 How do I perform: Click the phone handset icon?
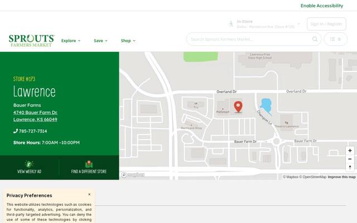(x=16, y=131)
